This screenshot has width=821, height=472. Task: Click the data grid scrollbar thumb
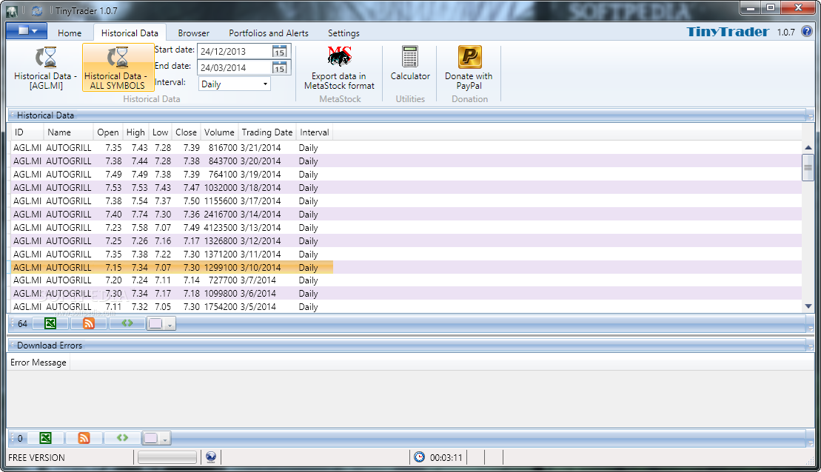click(808, 167)
